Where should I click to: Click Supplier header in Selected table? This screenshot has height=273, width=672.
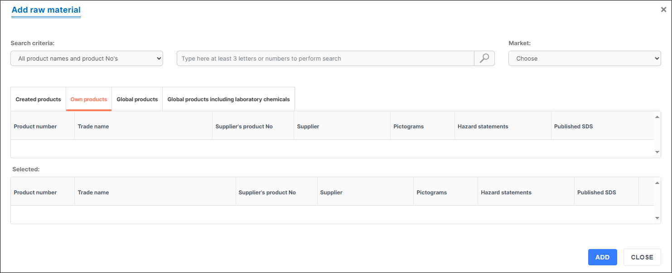[x=331, y=193]
